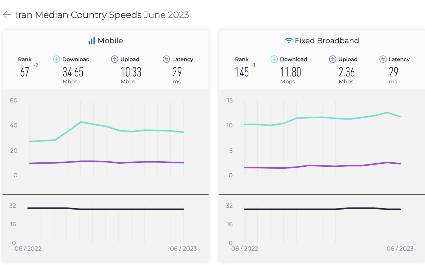
Task: Select the Mobile panel heading
Action: (x=110, y=41)
